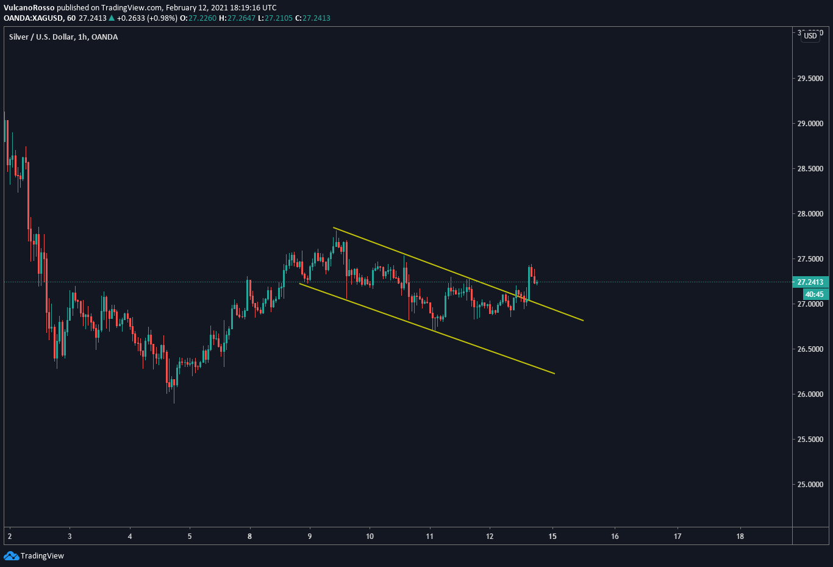Screen dimensions: 833x567
Task: Click date label 18 on time axis
Action: pos(740,537)
